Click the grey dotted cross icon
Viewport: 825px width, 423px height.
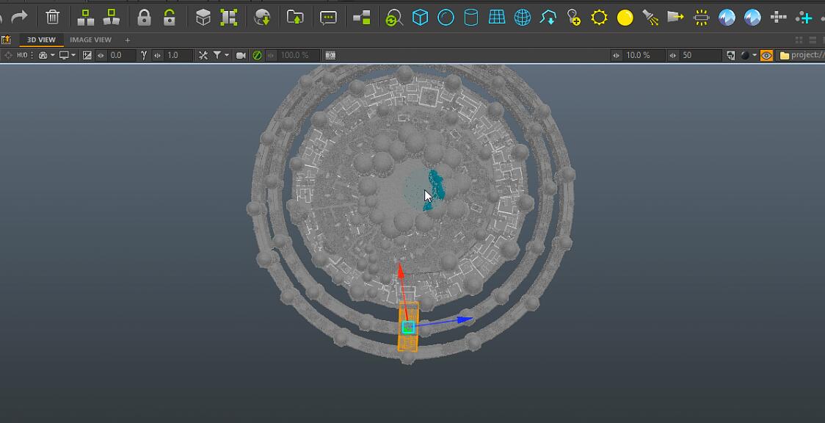coord(778,18)
